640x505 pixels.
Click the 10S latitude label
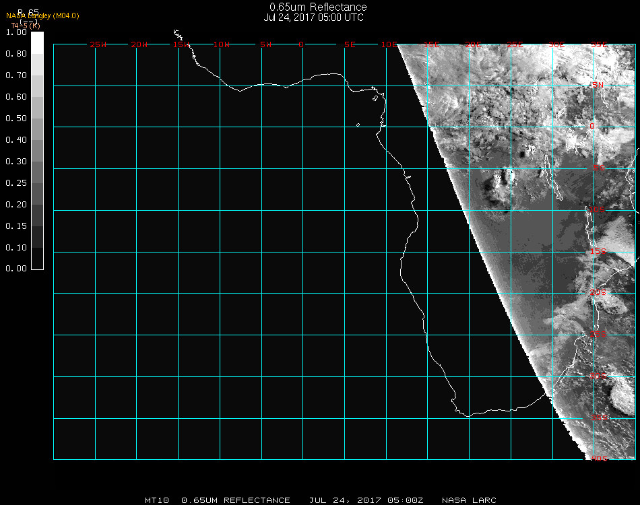598,210
